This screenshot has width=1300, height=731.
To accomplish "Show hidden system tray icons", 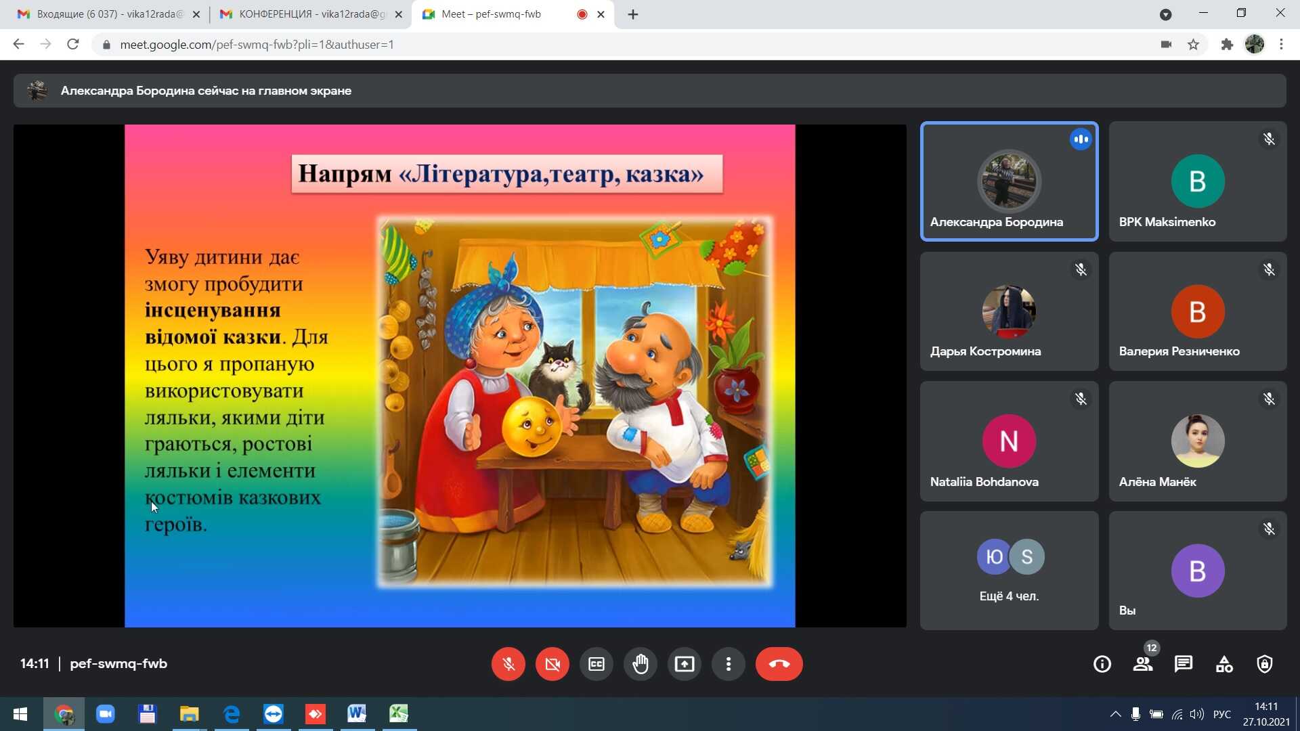I will [1115, 714].
